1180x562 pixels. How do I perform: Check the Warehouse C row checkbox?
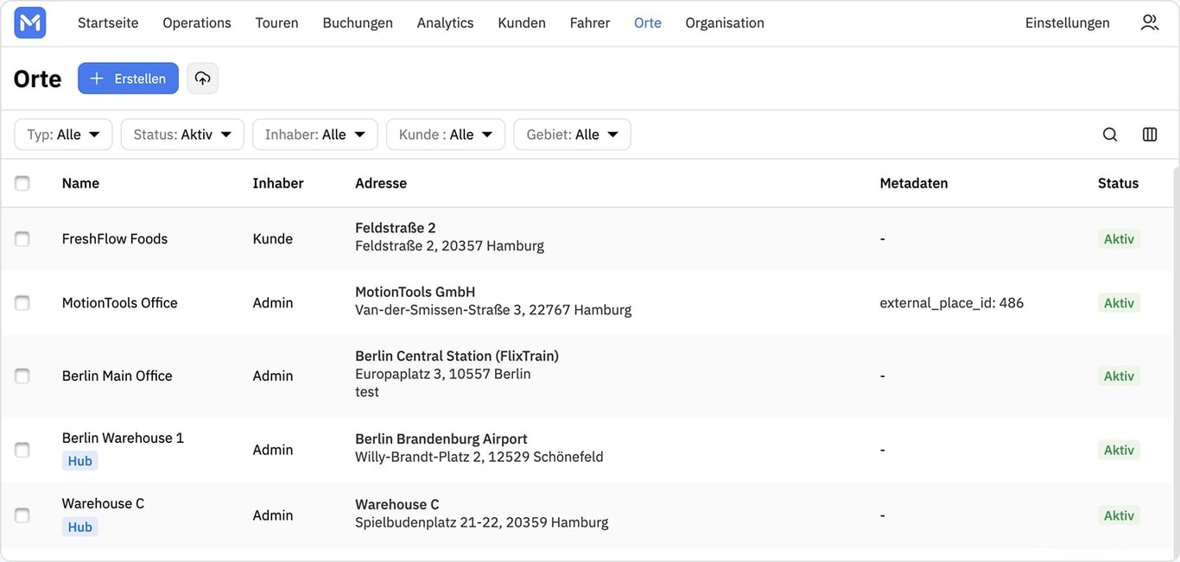point(22,515)
